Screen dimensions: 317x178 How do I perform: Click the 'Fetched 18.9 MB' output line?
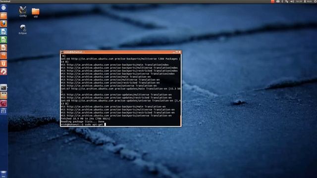[x=86, y=119]
